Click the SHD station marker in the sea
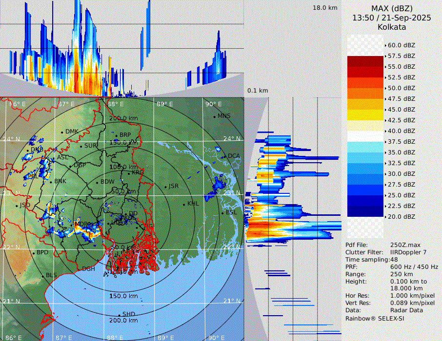Image resolution: width=442 pixels, height=341 pixels. 119,314
